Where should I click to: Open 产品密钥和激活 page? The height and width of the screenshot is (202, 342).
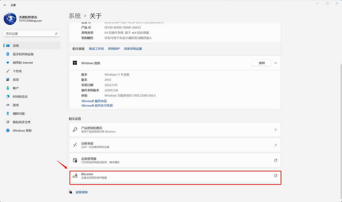coord(175,130)
